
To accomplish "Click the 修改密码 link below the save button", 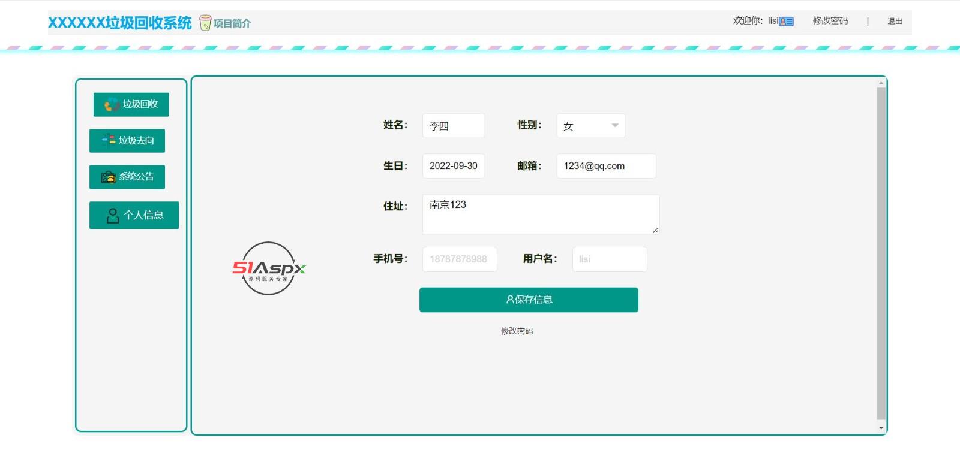I will pos(517,331).
